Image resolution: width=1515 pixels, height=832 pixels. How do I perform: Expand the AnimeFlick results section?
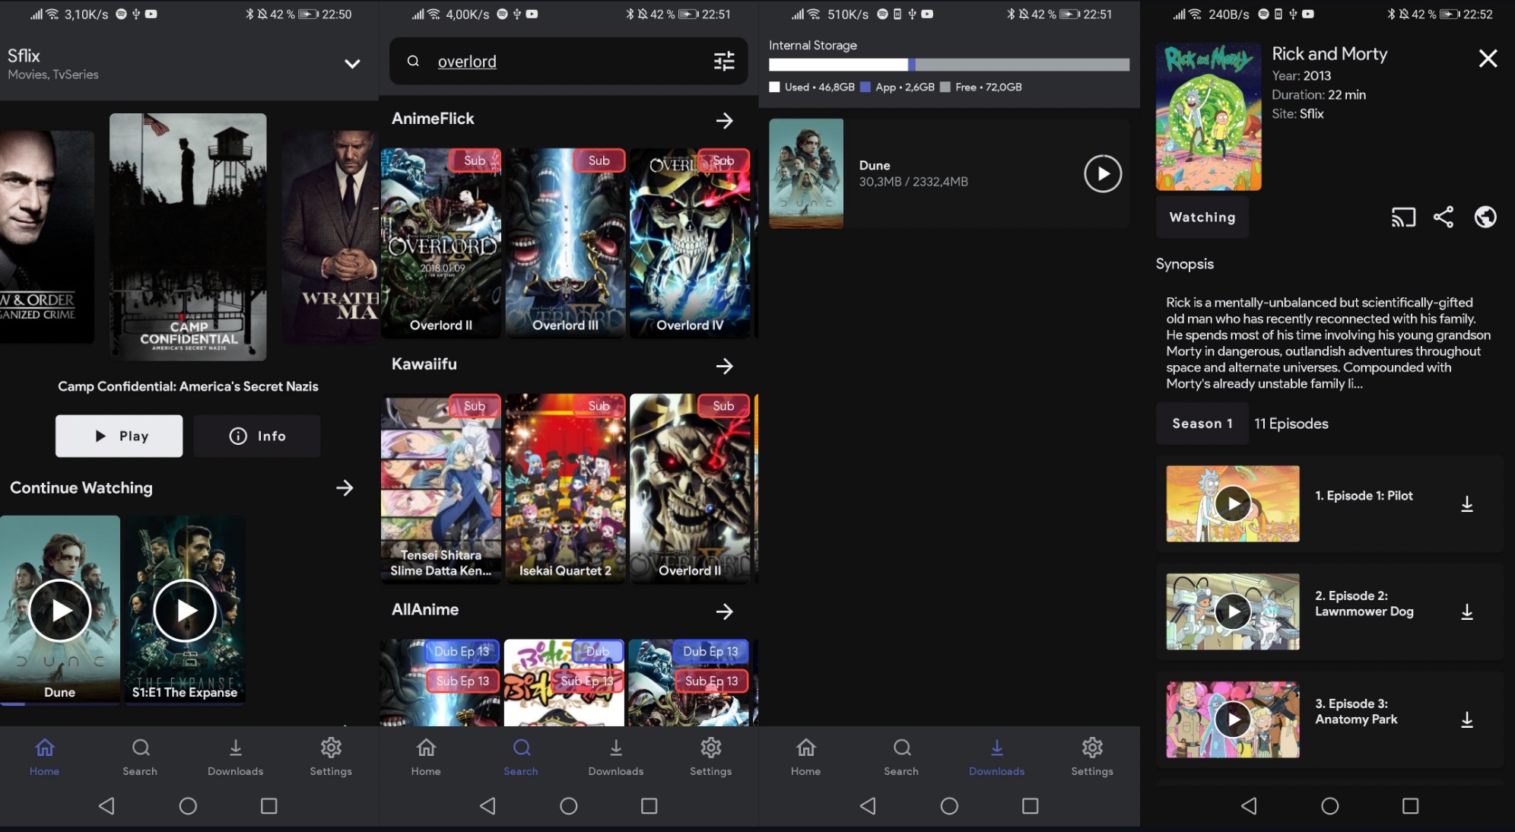click(726, 120)
